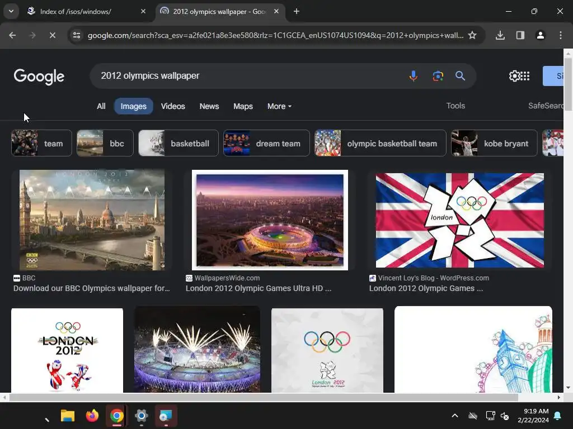Open sketched Big Ben illustration thumbnail
The width and height of the screenshot is (573, 429).
tap(473, 350)
